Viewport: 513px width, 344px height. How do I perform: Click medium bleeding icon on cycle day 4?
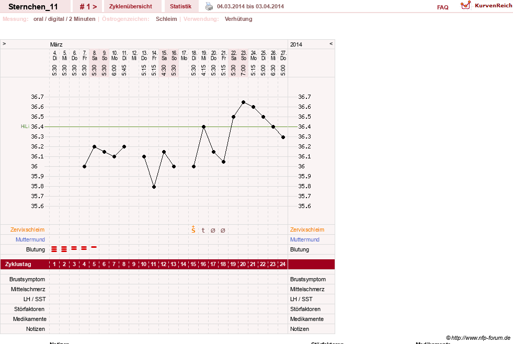pyautogui.click(x=84, y=248)
